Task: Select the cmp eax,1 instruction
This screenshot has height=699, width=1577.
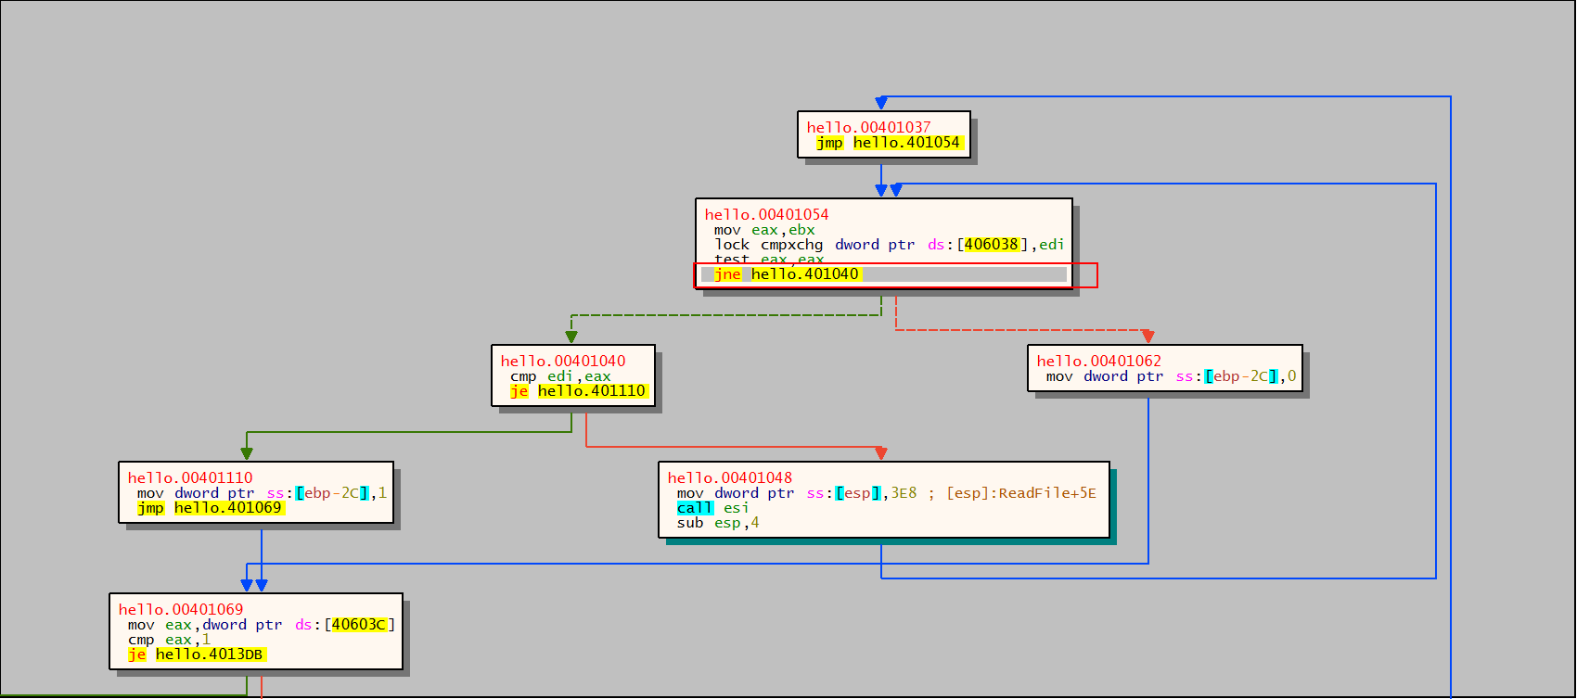Action: pyautogui.click(x=169, y=640)
